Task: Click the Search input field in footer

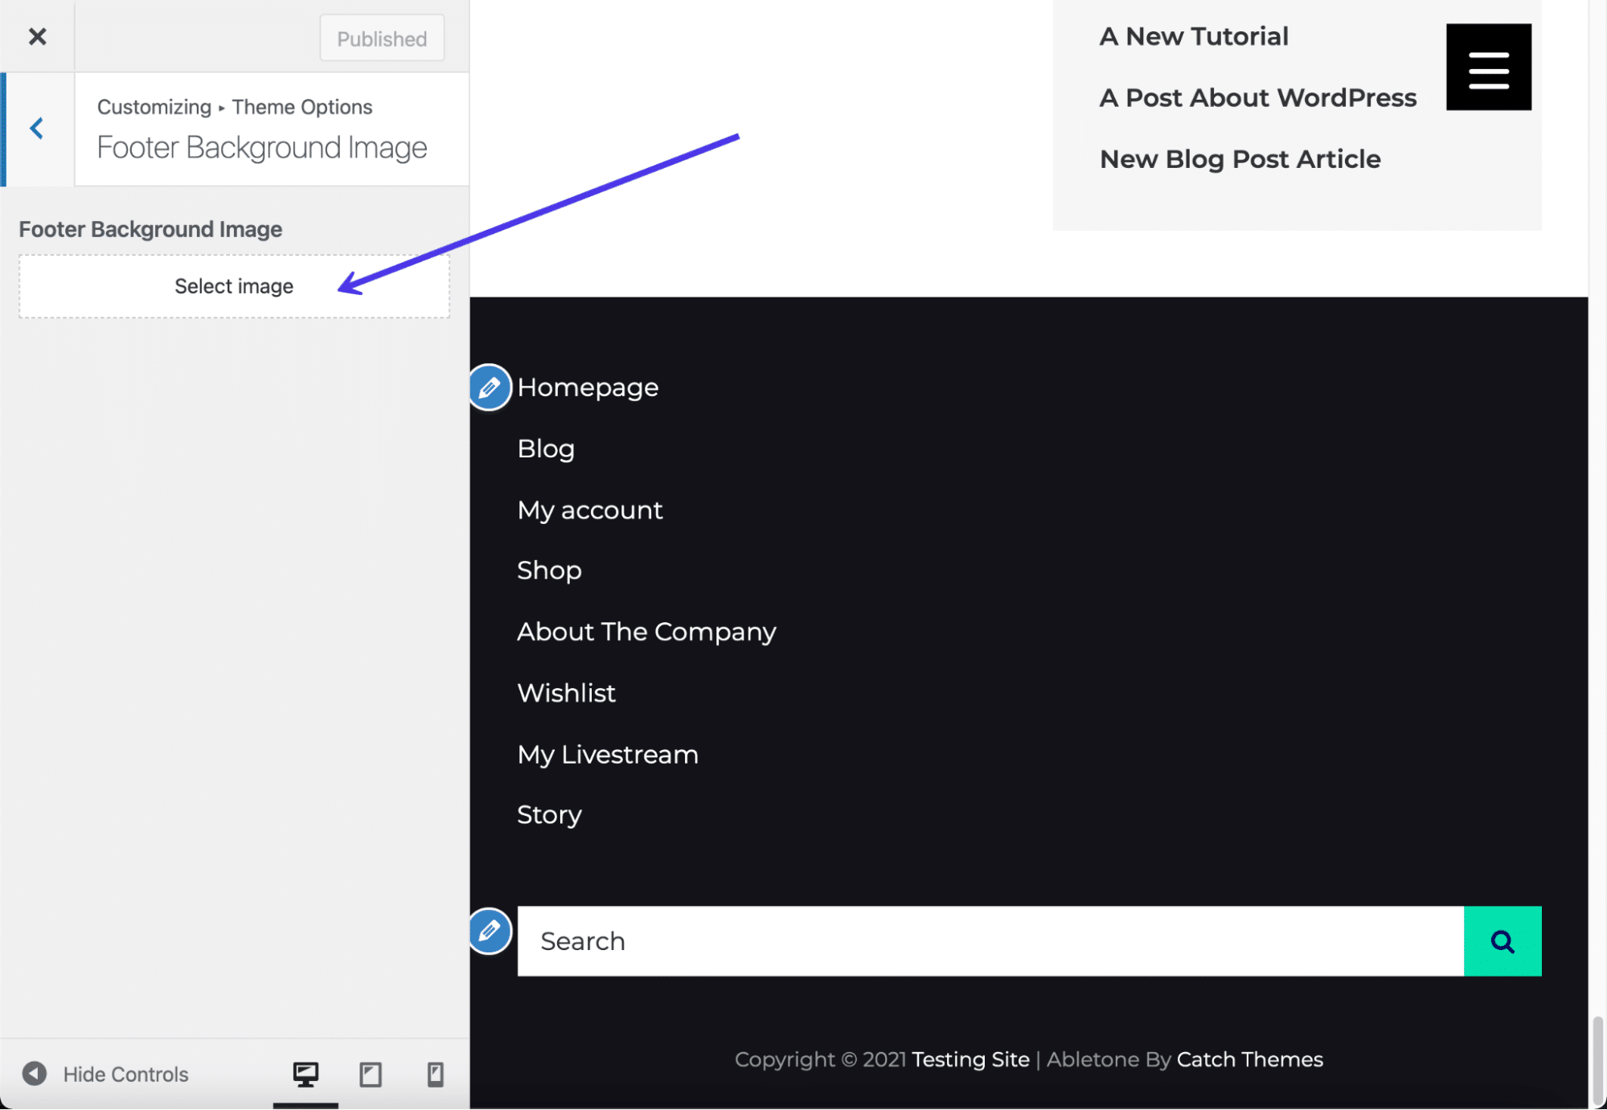Action: 990,940
